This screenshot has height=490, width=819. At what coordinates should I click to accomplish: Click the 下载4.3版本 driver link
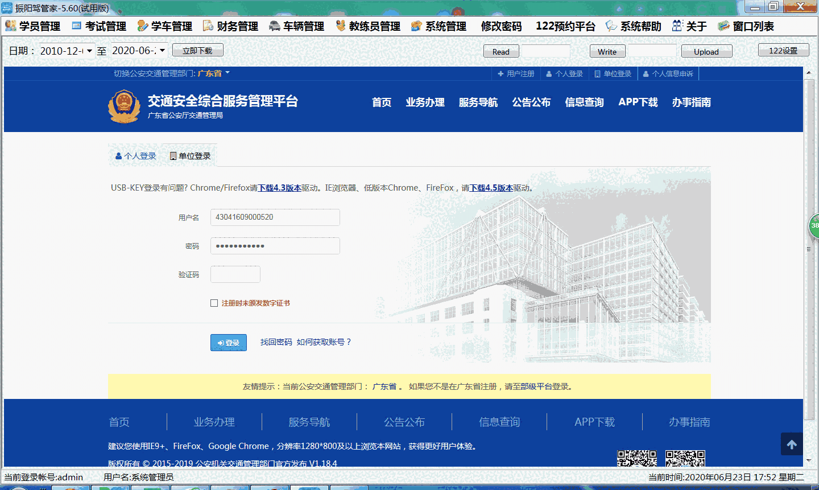pos(280,188)
